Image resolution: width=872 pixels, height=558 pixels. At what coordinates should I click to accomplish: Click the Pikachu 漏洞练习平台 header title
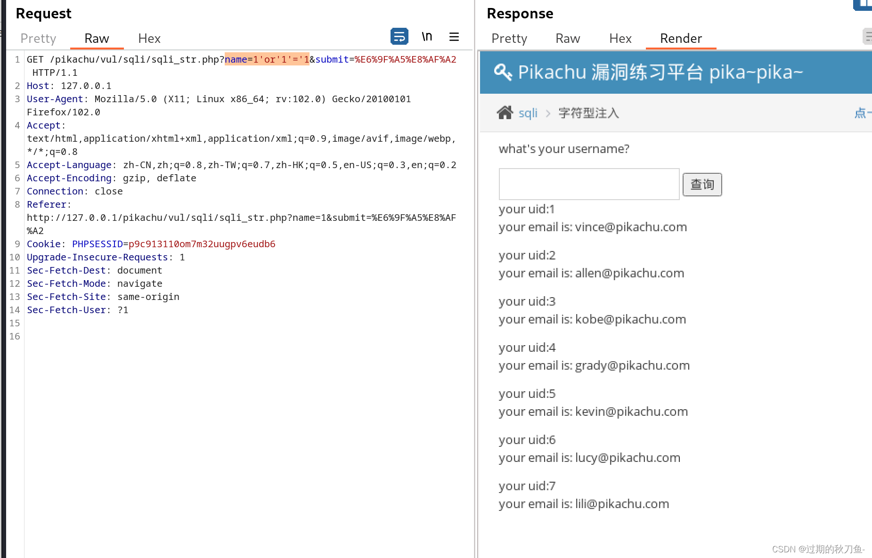[x=660, y=72]
